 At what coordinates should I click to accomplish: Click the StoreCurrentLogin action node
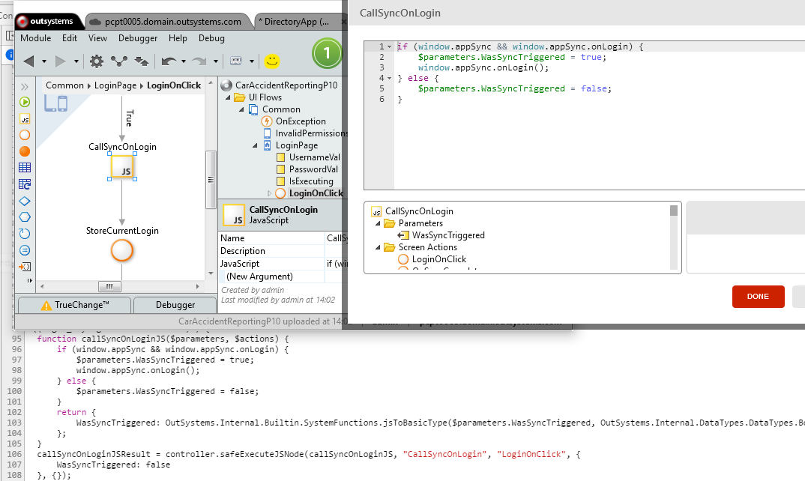[x=121, y=250]
